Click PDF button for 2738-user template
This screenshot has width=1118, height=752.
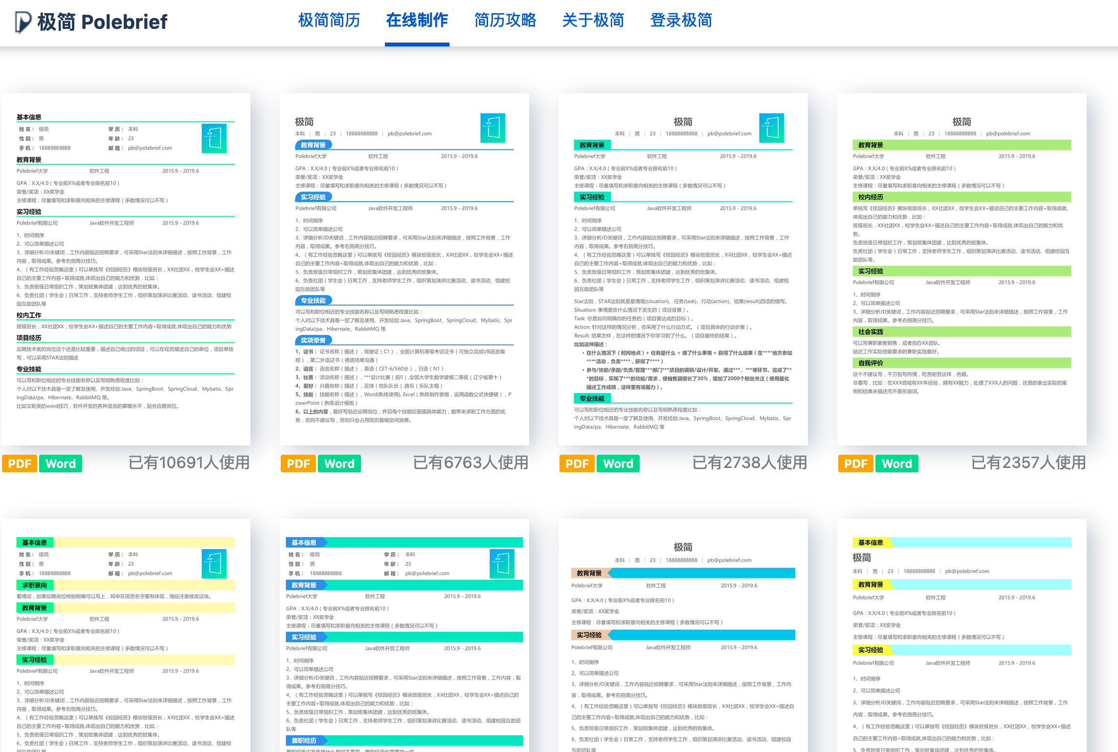(577, 464)
